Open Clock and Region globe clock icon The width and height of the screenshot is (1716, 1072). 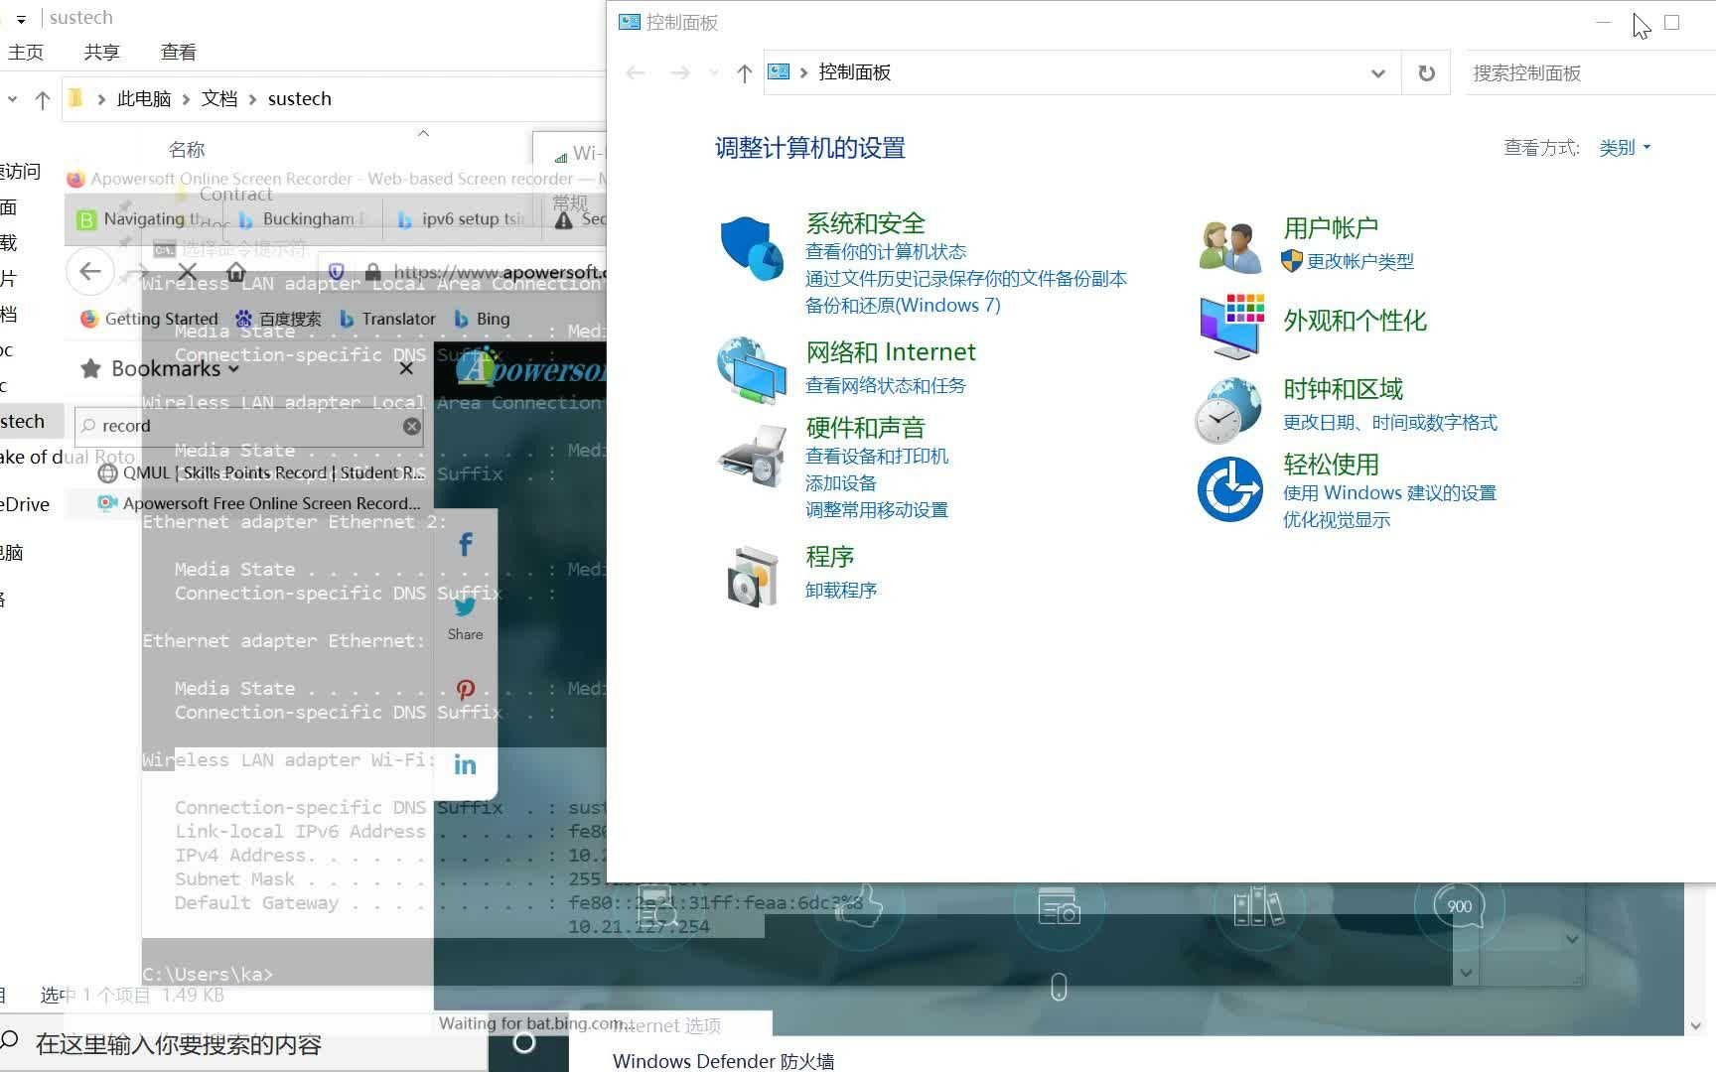pyautogui.click(x=1228, y=410)
